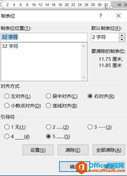
Task: Select leader option 1 无
Action: click(x=15, y=127)
